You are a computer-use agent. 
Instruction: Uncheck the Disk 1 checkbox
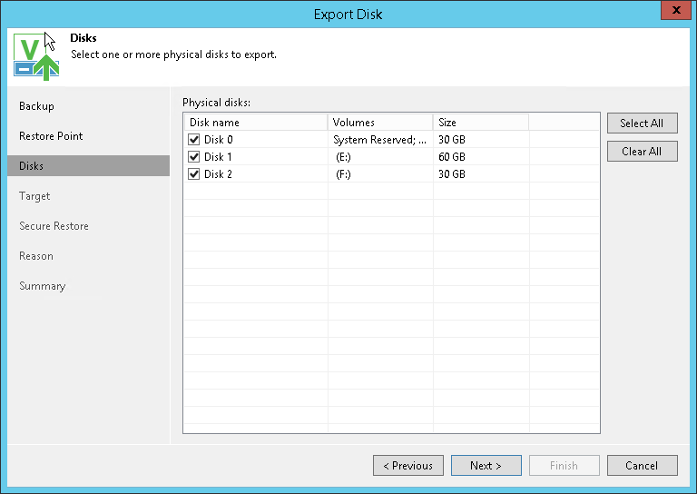194,157
